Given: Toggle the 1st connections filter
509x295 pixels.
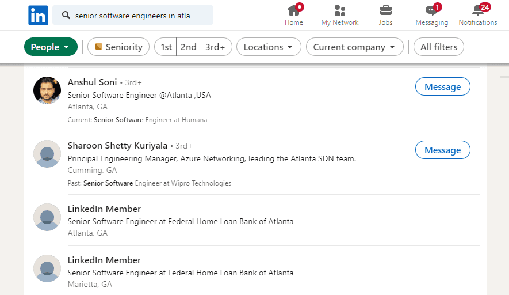Looking at the screenshot, I should click(166, 47).
